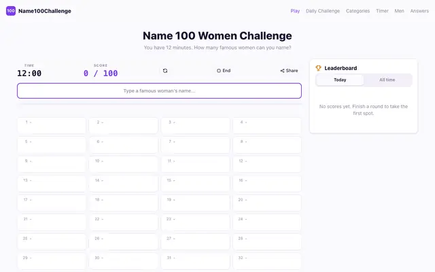Click answer slot number 27
Screen dimensions: 435x272
195,242
